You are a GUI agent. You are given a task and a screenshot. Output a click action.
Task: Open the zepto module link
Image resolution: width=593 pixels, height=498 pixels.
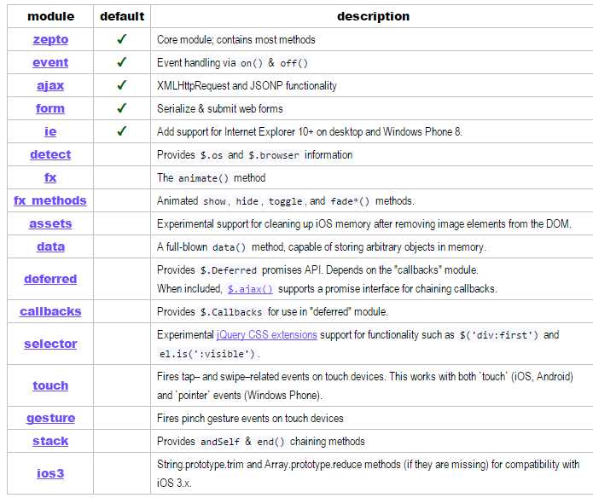[50, 39]
